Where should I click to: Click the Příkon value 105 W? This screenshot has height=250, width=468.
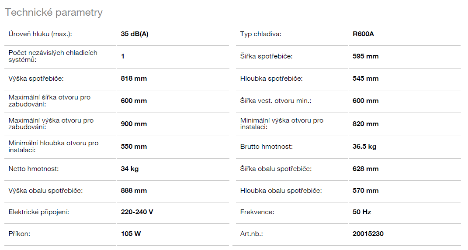pos(131,234)
